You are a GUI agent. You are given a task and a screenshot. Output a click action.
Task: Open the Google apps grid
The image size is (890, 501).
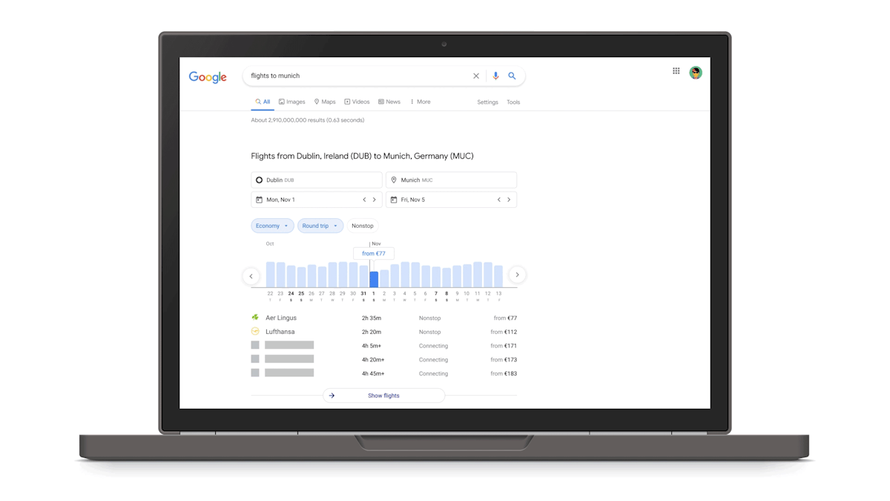(676, 71)
